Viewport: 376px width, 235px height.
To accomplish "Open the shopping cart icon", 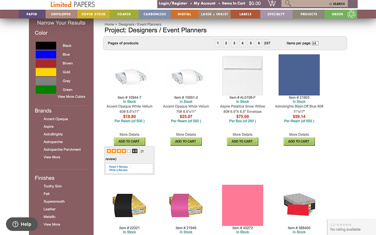I will click(272, 4).
